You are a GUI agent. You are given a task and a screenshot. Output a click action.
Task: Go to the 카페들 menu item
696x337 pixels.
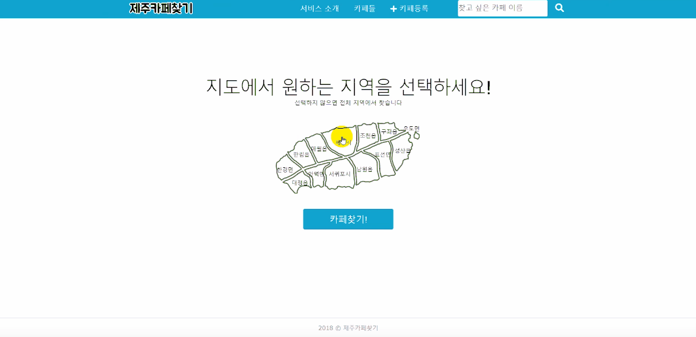point(364,9)
